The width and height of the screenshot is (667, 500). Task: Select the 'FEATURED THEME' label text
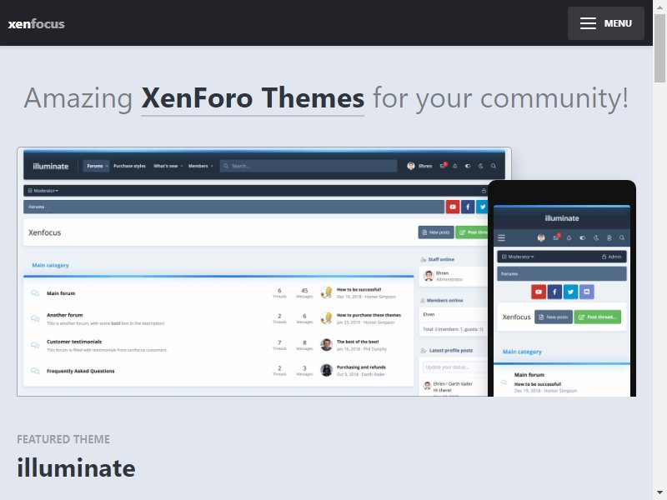click(63, 439)
